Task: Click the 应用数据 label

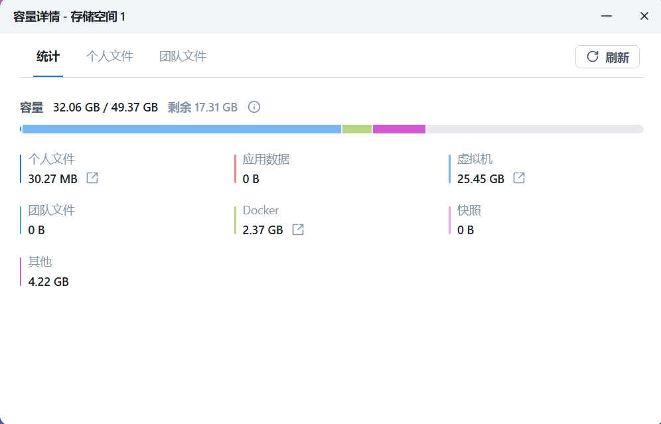Action: coord(266,159)
